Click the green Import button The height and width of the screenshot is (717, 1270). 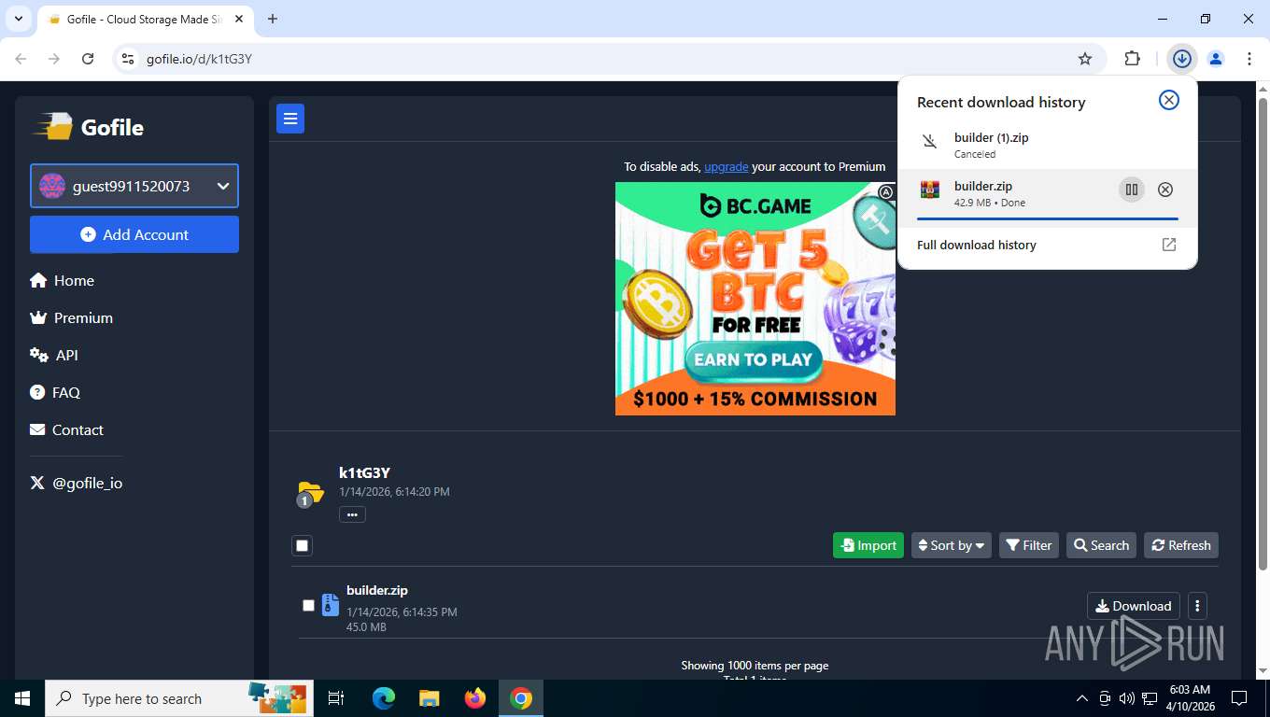(x=868, y=545)
